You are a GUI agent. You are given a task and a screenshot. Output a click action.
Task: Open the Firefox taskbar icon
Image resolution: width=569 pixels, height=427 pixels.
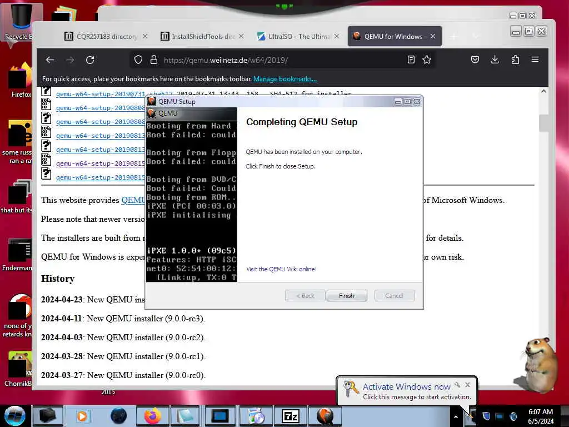153,416
